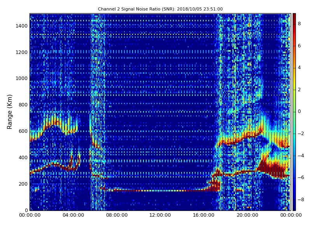Click the 1400 range tick label
Viewport: 311px width, 233px height.
click(x=22, y=26)
